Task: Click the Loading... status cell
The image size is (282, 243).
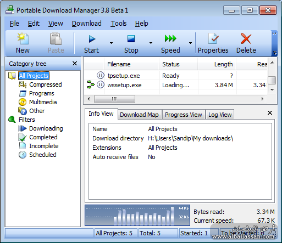Action: [175, 85]
